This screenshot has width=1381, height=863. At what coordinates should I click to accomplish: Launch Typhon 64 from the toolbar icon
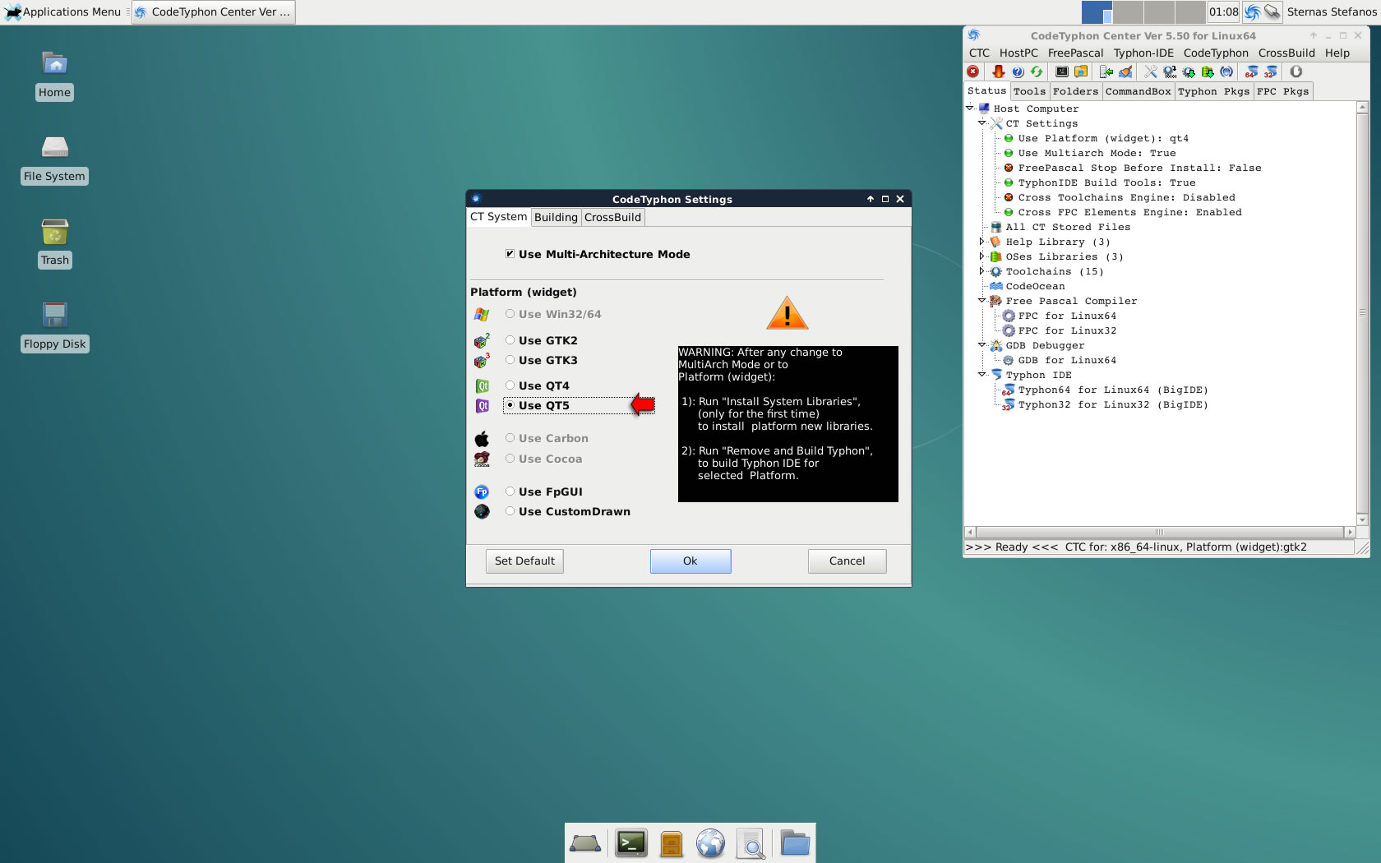(x=1251, y=72)
